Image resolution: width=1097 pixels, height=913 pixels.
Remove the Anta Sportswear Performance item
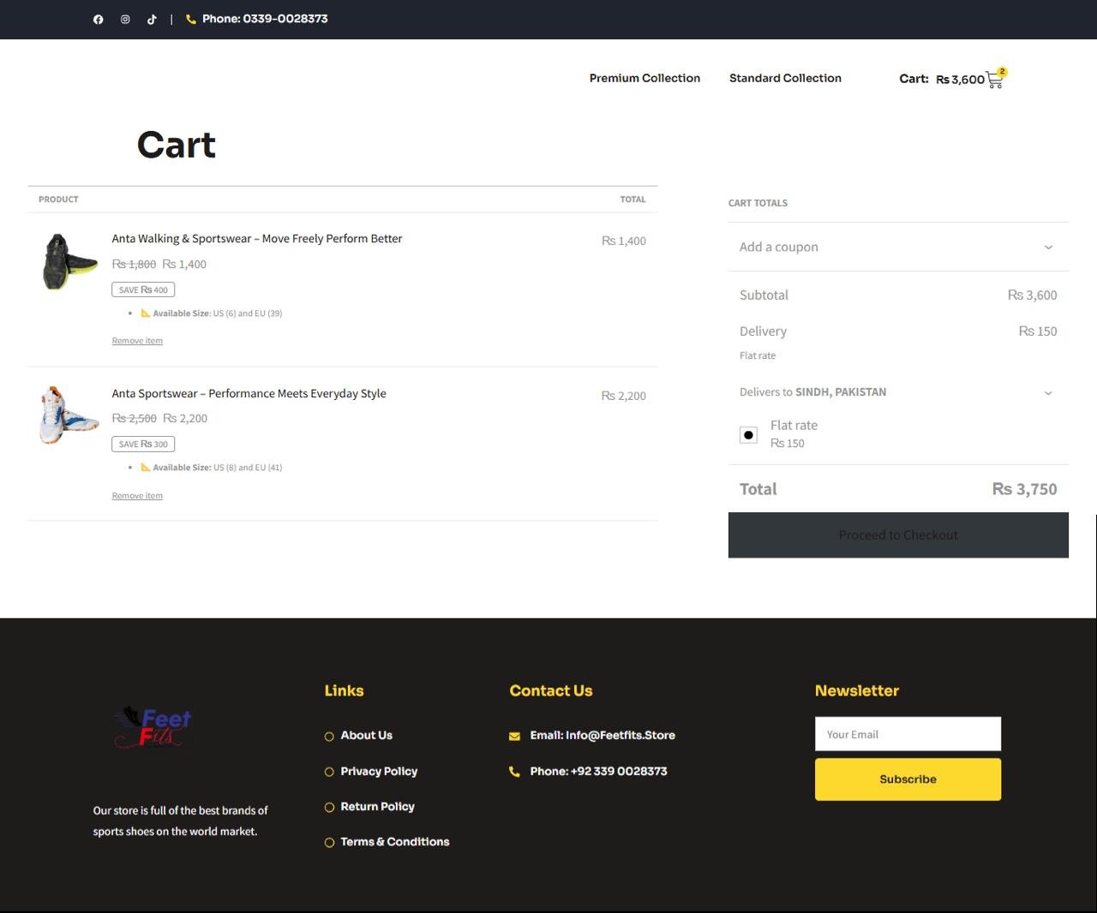(x=137, y=496)
